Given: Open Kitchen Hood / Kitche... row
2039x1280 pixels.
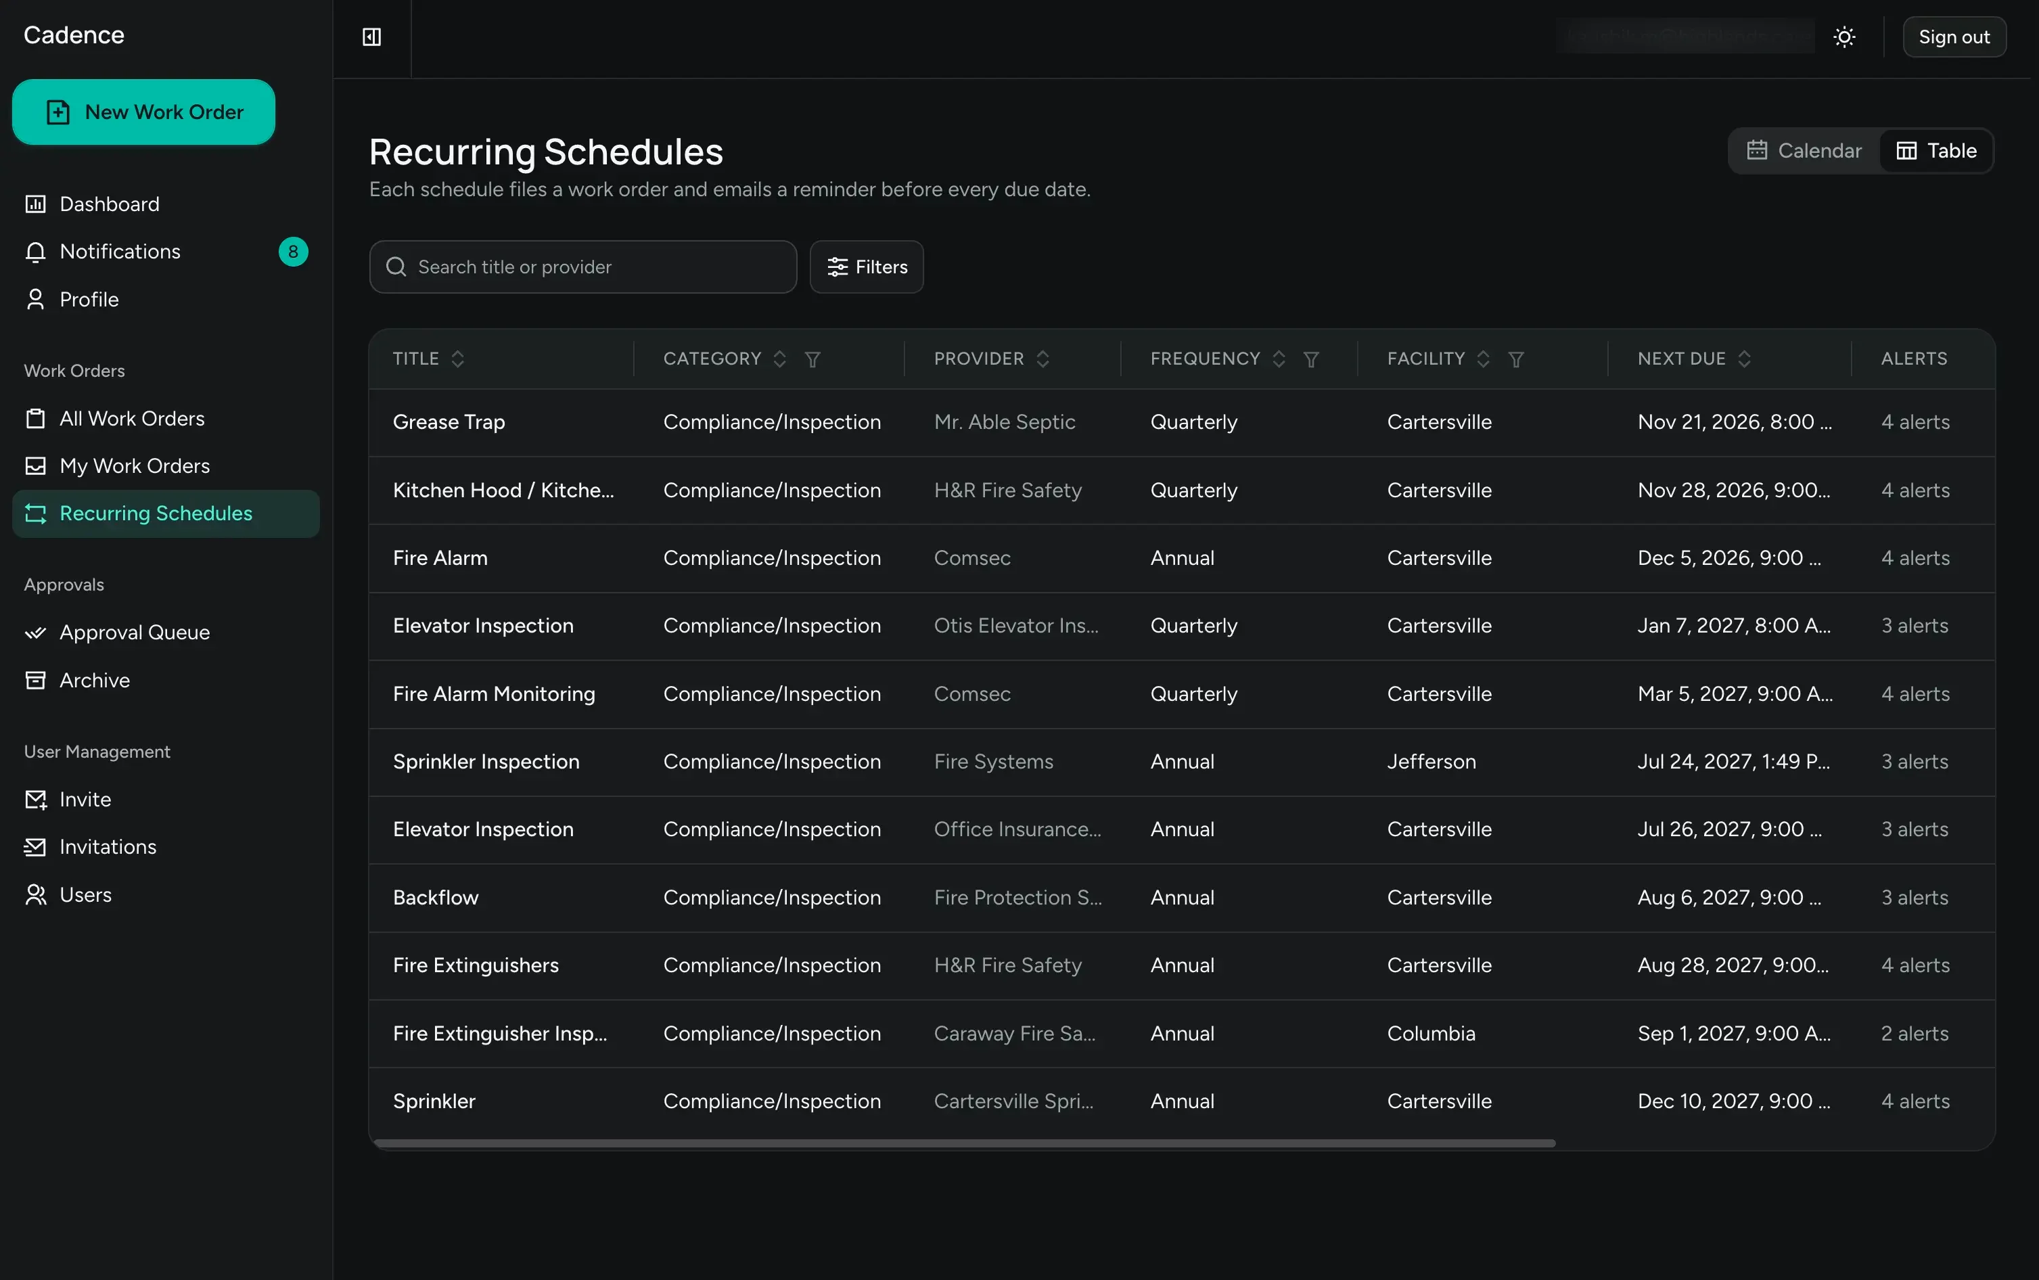Looking at the screenshot, I should 1182,490.
